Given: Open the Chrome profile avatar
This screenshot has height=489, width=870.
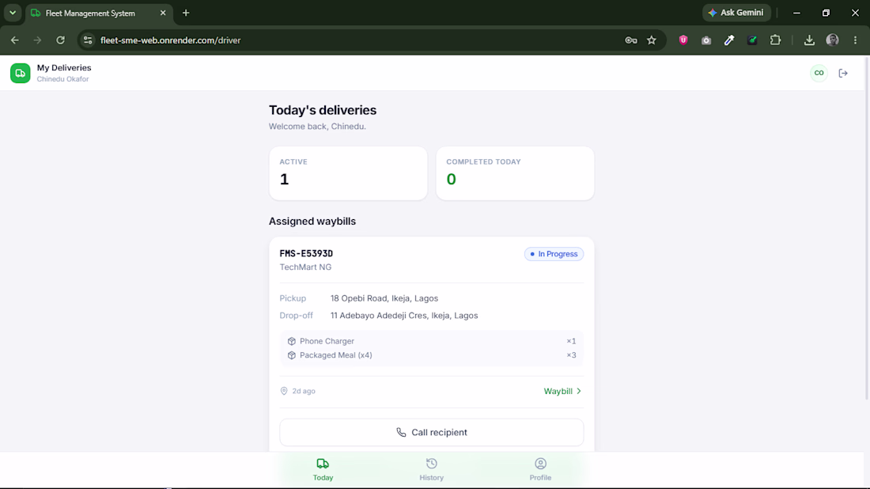Looking at the screenshot, I should click(832, 40).
